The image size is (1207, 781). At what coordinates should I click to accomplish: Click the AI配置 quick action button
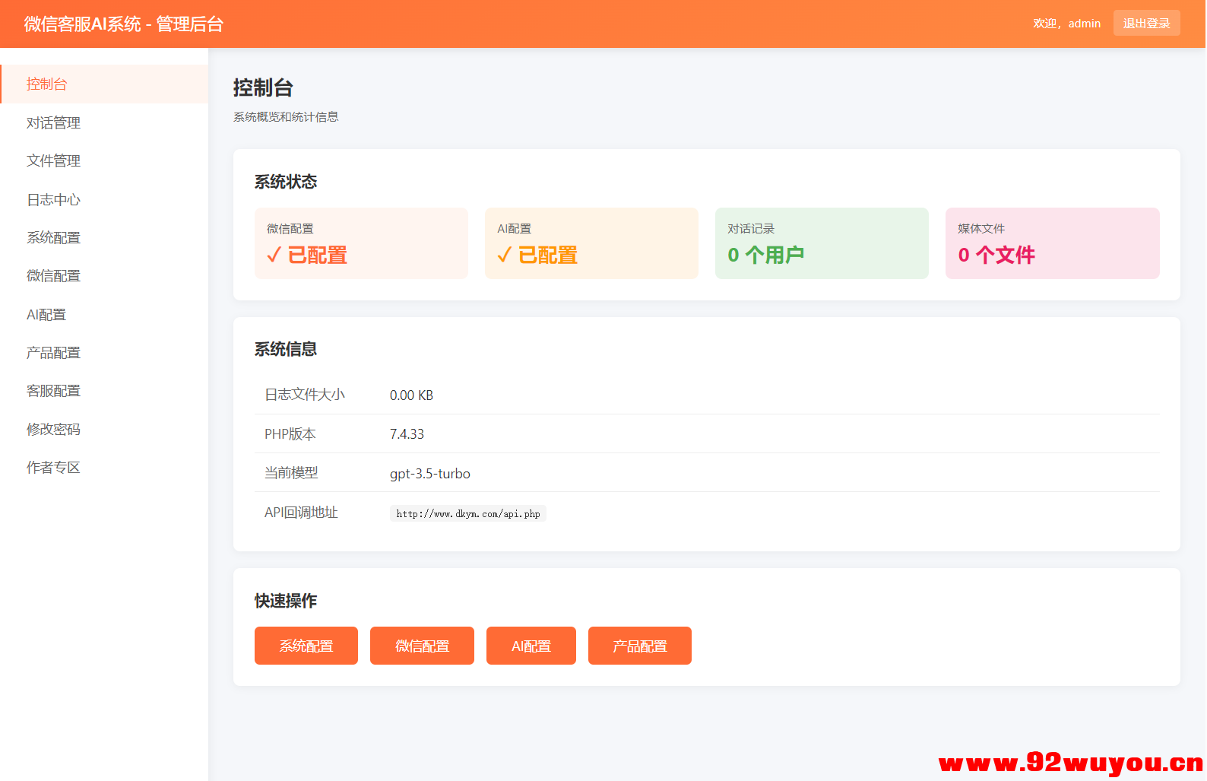[x=531, y=646]
